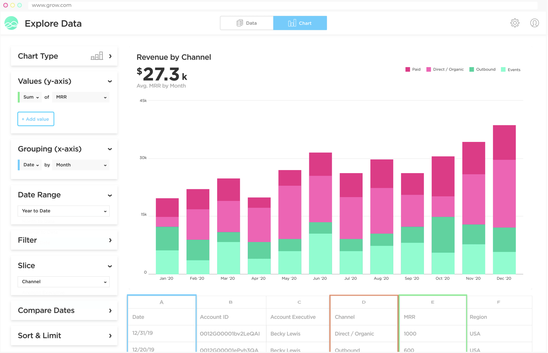Click the user profile icon
This screenshot has width=548, height=353.
[534, 23]
